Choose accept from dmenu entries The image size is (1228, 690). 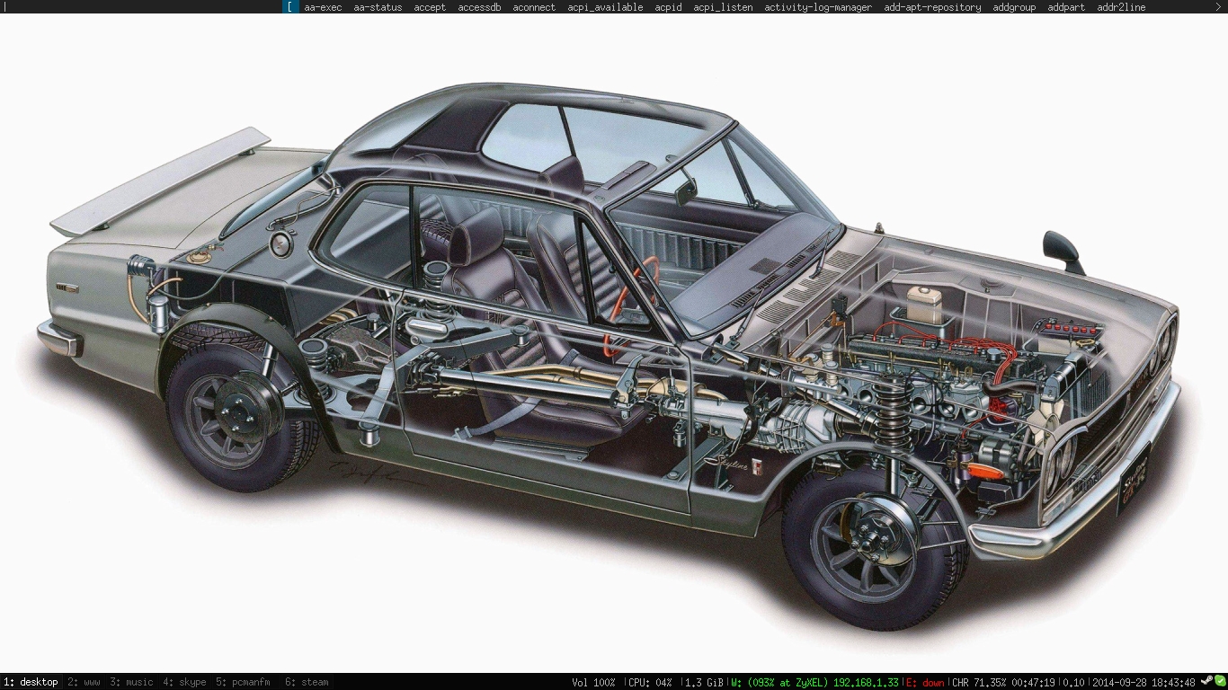(x=430, y=7)
